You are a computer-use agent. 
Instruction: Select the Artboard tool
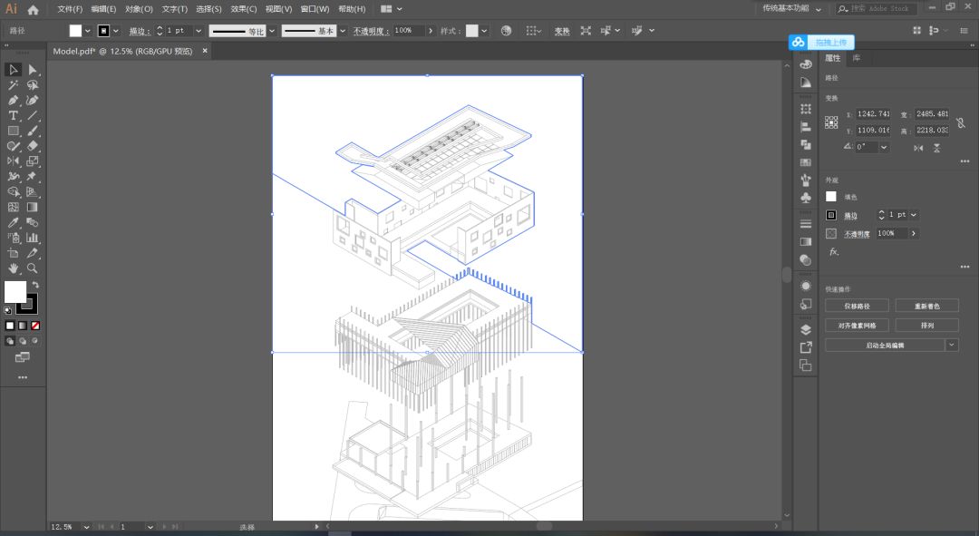[13, 253]
